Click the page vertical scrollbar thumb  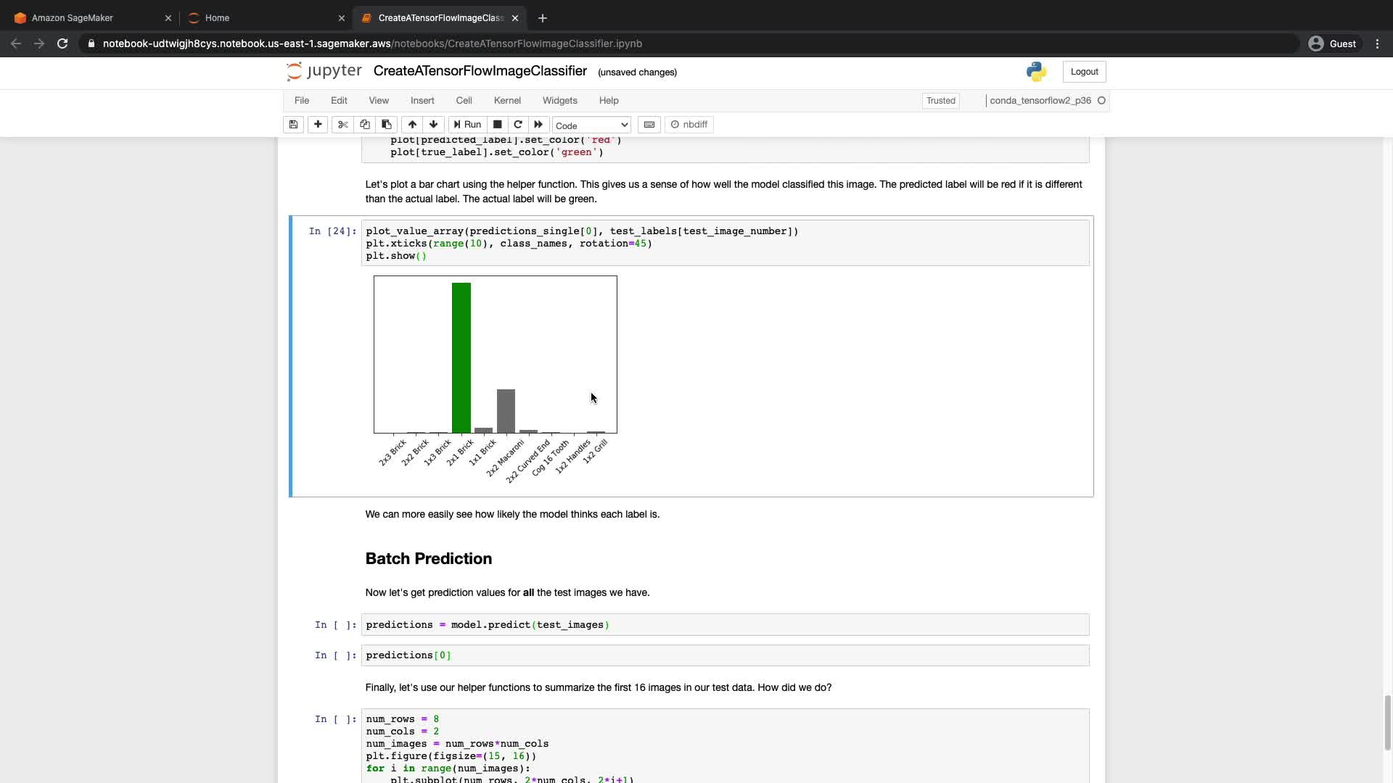point(1387,722)
